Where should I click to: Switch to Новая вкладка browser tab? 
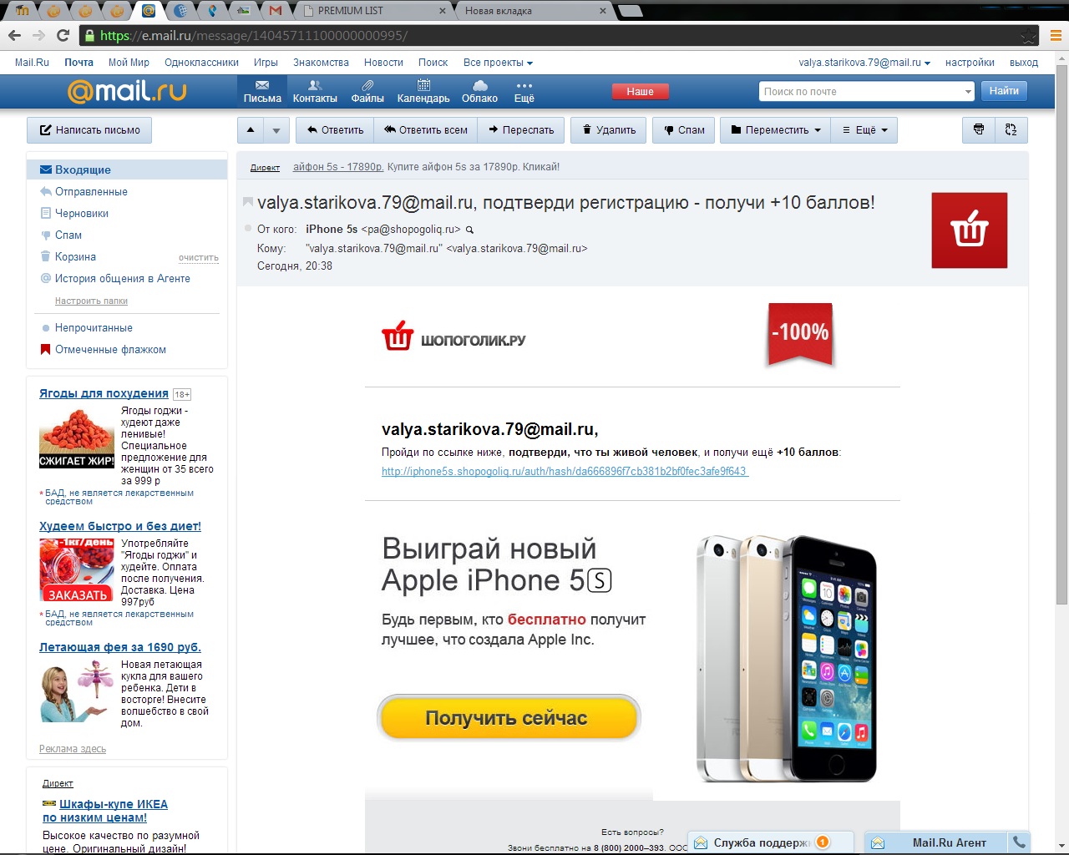pos(534,11)
